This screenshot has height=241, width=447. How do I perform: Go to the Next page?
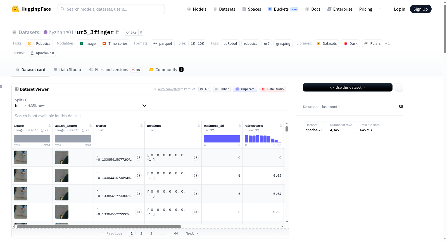[x=192, y=233]
